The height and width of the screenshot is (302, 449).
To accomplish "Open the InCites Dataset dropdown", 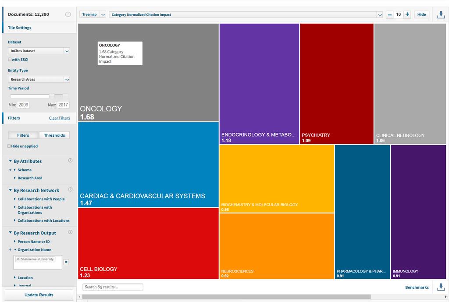I will tap(39, 51).
